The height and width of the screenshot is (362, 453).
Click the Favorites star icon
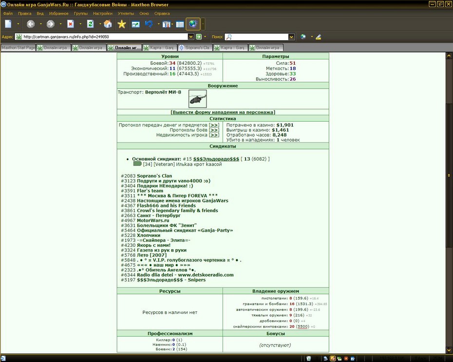pos(122,24)
